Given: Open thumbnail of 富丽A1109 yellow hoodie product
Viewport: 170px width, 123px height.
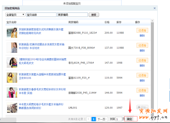Looking at the screenshot, I should (12, 78).
